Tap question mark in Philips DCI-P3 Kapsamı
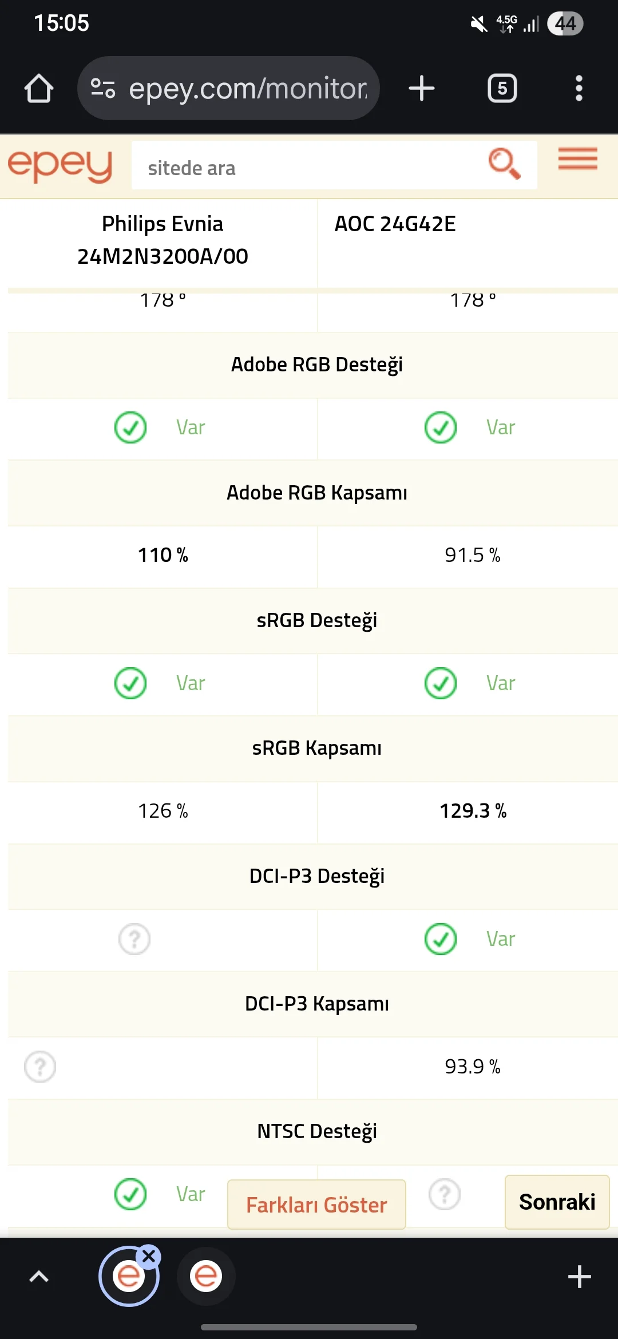Screen dimensions: 618x1339 [40, 1067]
